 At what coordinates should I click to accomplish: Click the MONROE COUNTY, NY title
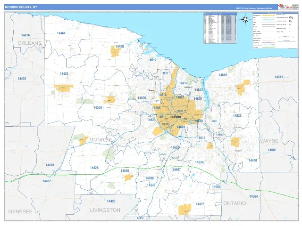point(21,7)
